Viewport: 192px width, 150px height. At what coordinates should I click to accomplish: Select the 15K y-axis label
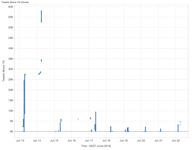[x=11, y=100]
